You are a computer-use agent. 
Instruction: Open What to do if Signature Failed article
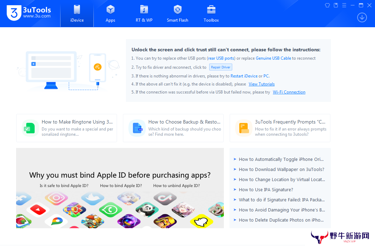[282, 200]
